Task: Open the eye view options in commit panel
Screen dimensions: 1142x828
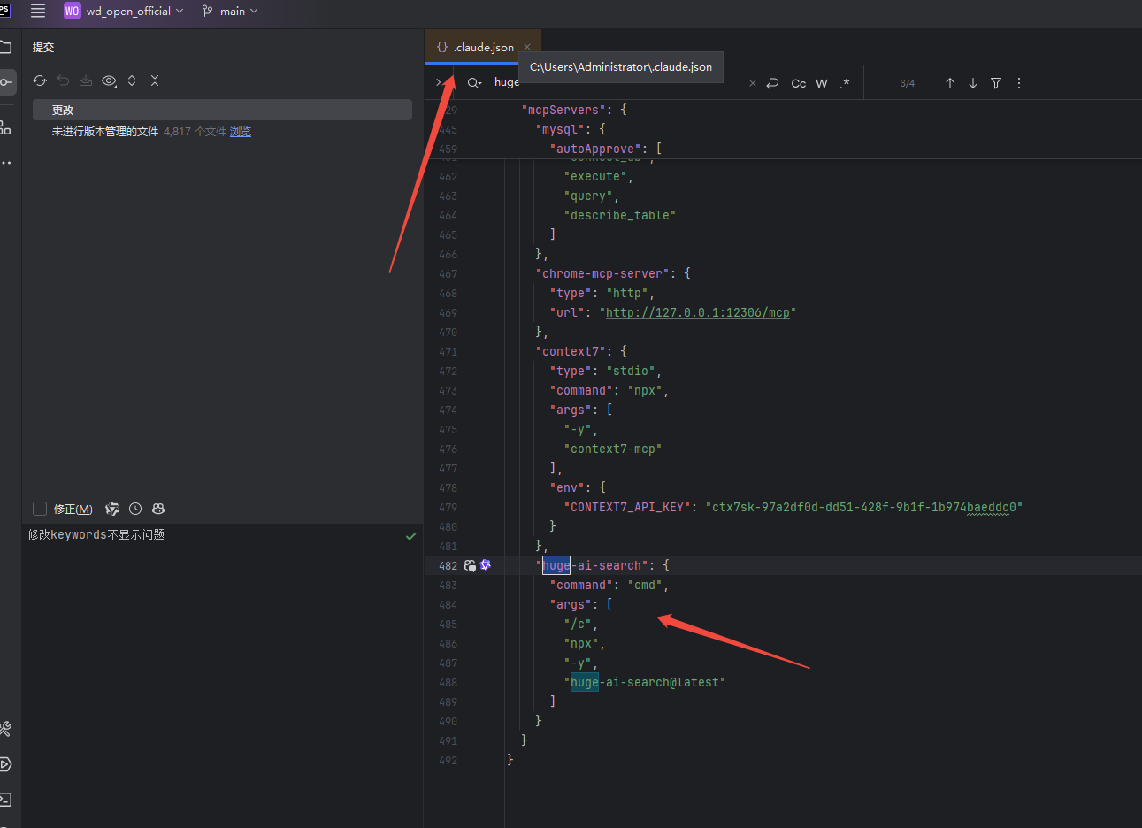Action: 109,80
